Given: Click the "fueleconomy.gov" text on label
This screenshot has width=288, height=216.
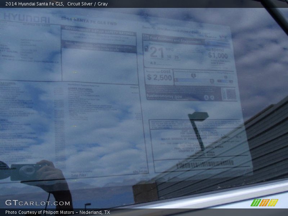Looking at the screenshot, I should pyautogui.click(x=164, y=96).
